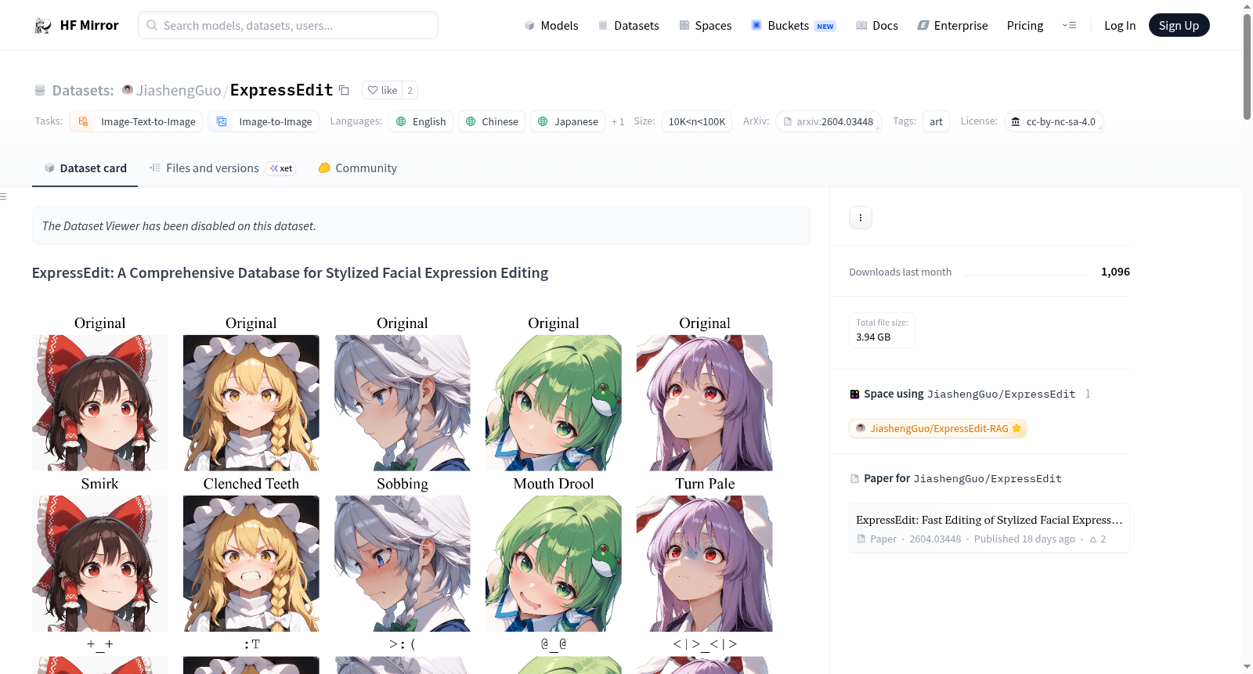Click the license scales icon
The height and width of the screenshot is (674, 1253).
1016,121
